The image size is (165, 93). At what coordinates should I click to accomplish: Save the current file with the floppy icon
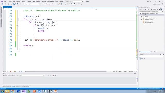point(13,4)
